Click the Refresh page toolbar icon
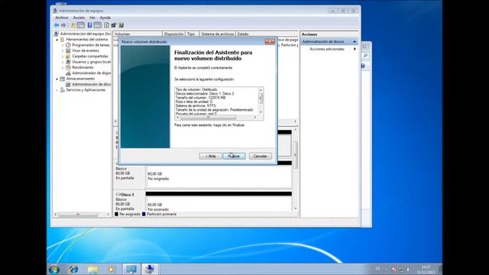The width and height of the screenshot is (489, 275). coord(107,25)
